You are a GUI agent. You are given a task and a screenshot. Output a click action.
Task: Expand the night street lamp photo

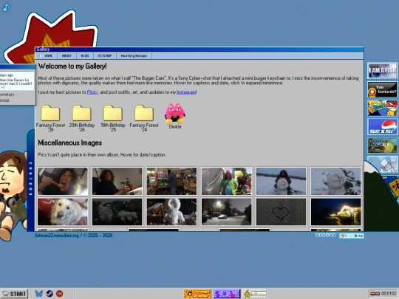(x=227, y=212)
